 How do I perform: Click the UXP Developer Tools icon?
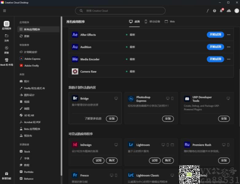pyautogui.click(x=187, y=99)
